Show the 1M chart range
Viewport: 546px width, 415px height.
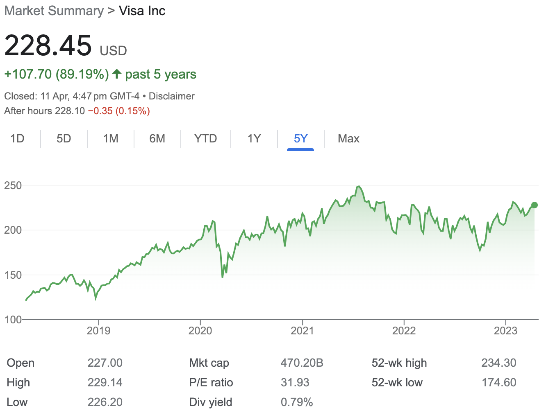pyautogui.click(x=111, y=139)
